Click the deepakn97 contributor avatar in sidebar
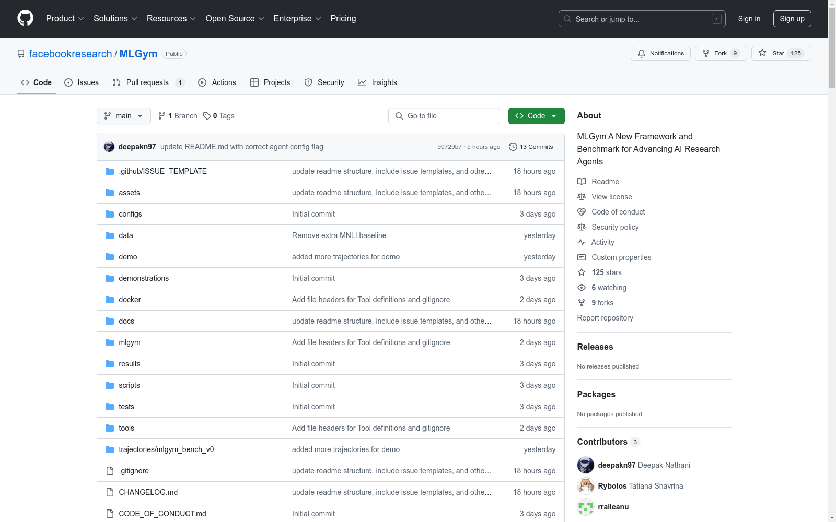The image size is (836, 522). 586,465
